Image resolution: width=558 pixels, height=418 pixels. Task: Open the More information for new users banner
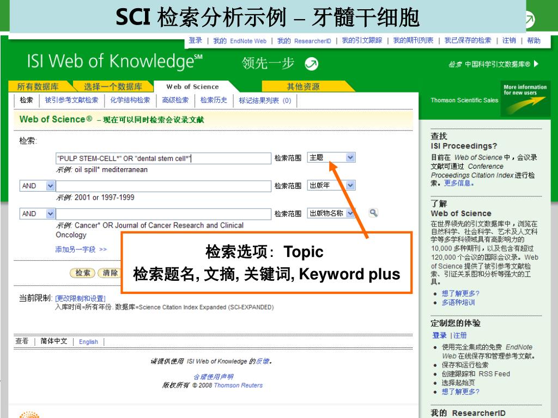click(525, 99)
